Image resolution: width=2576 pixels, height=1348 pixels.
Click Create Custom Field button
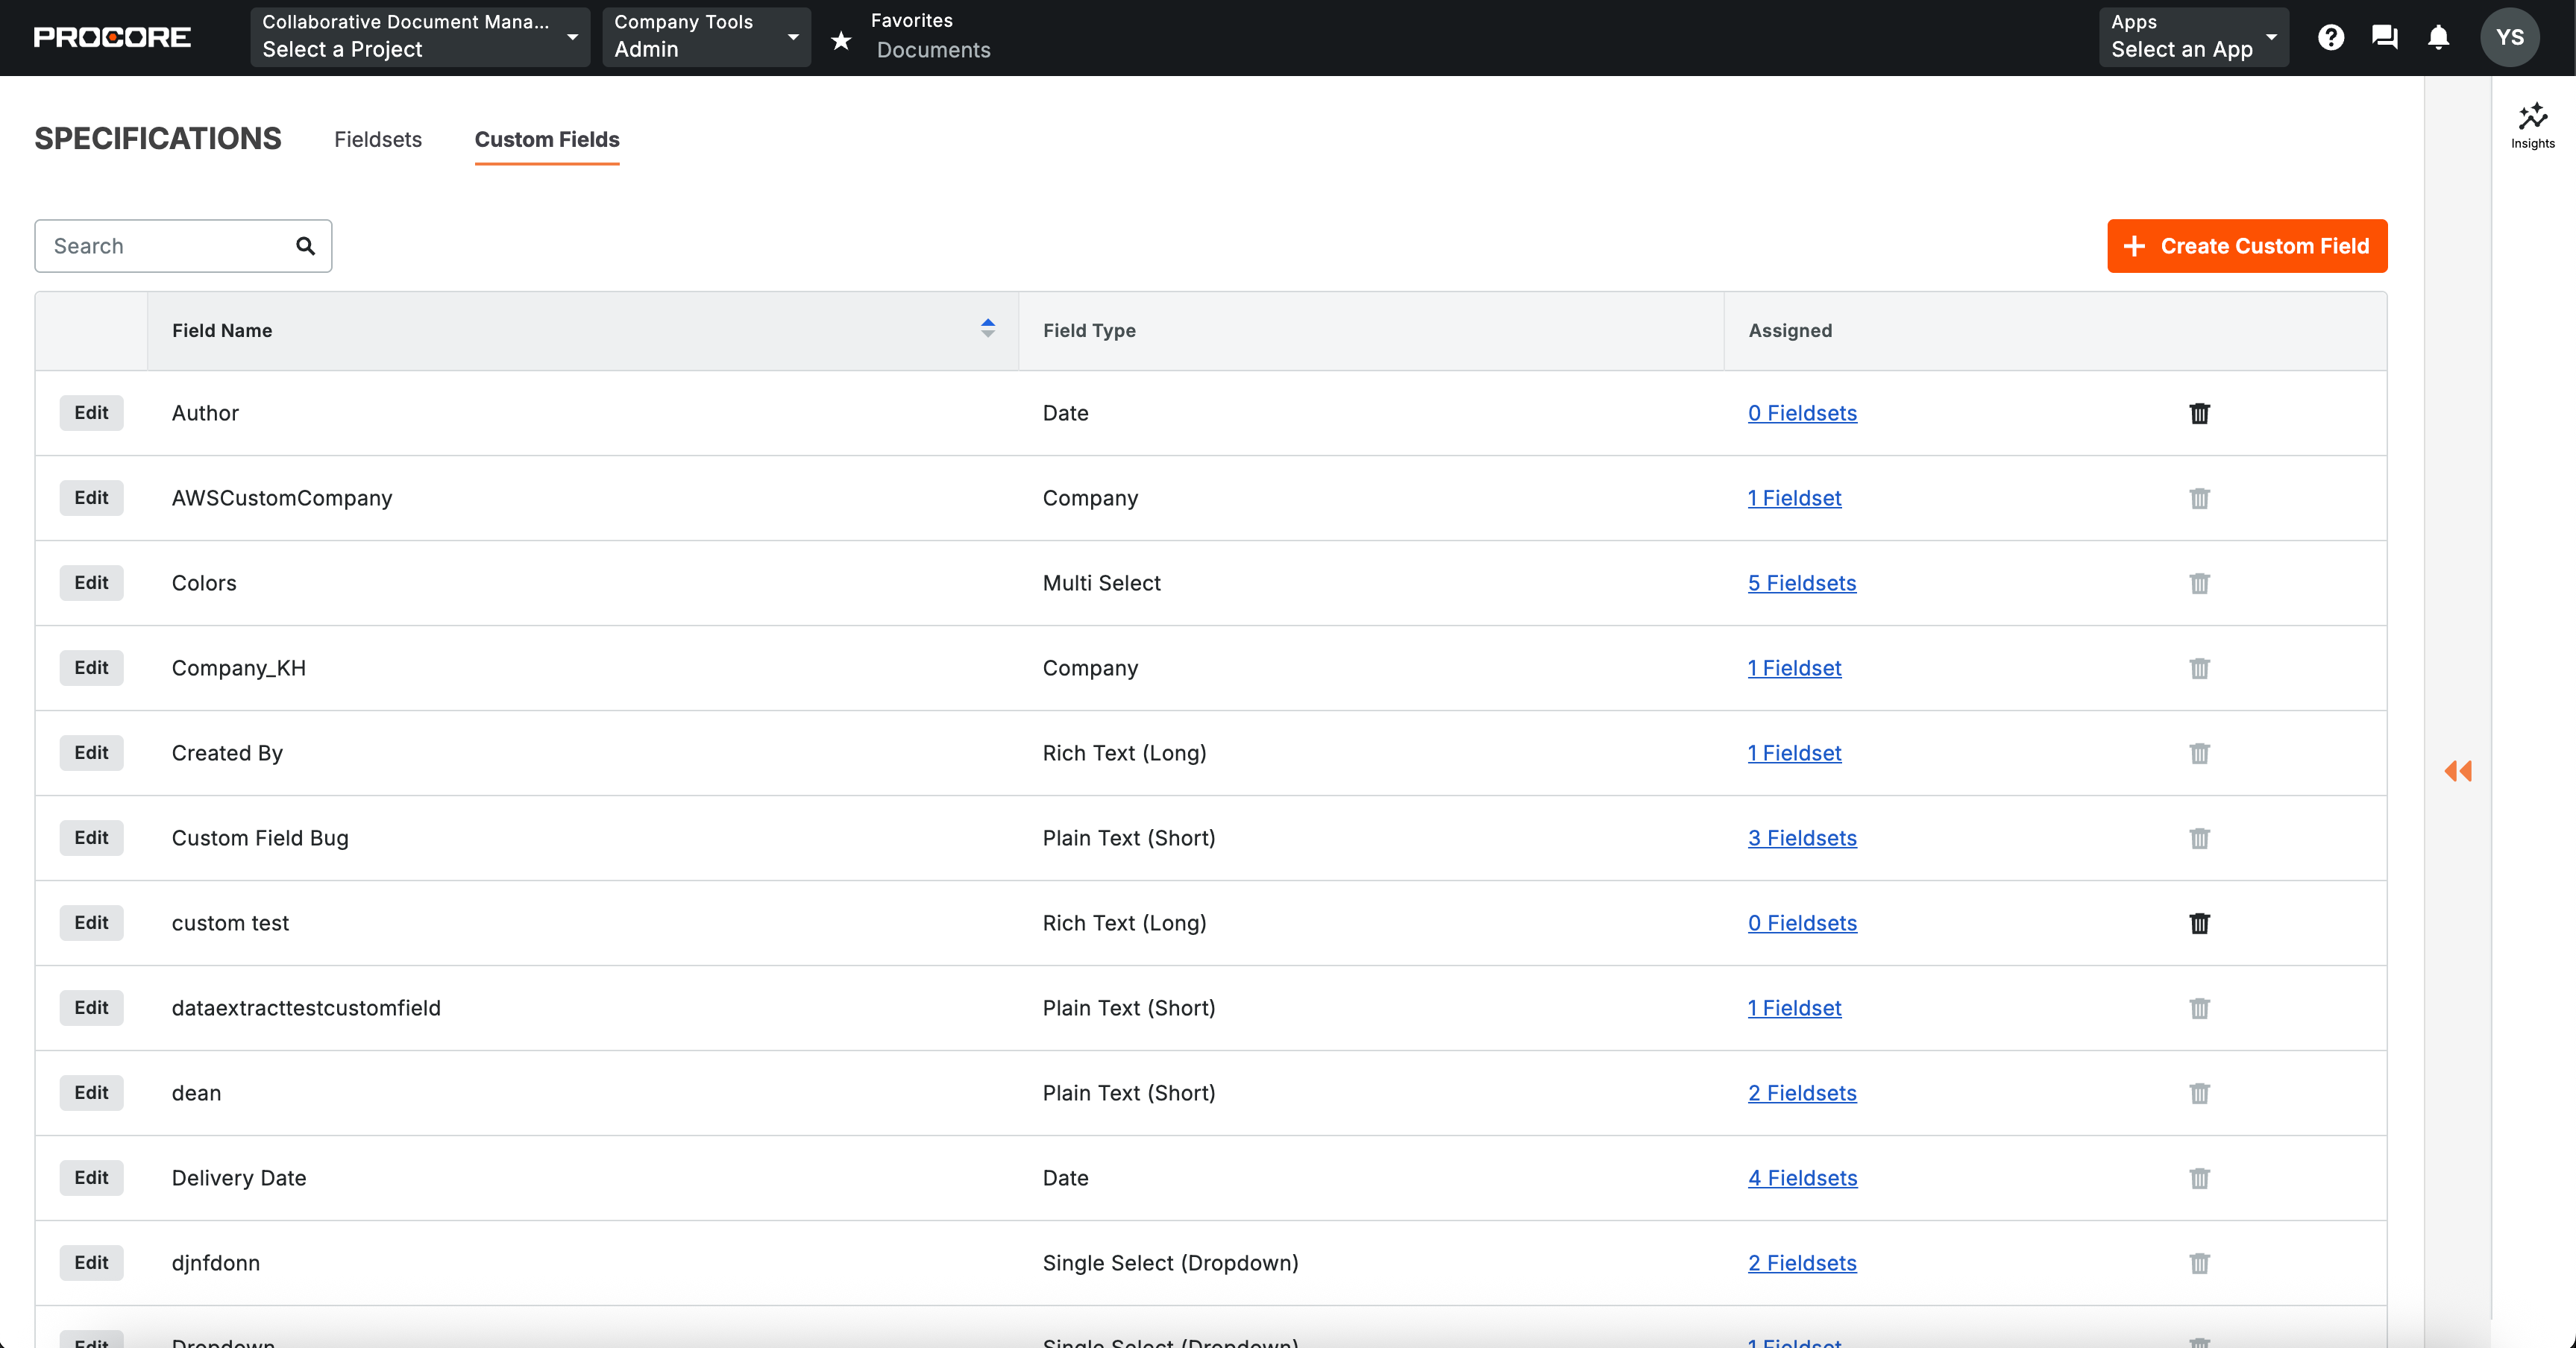2246,246
